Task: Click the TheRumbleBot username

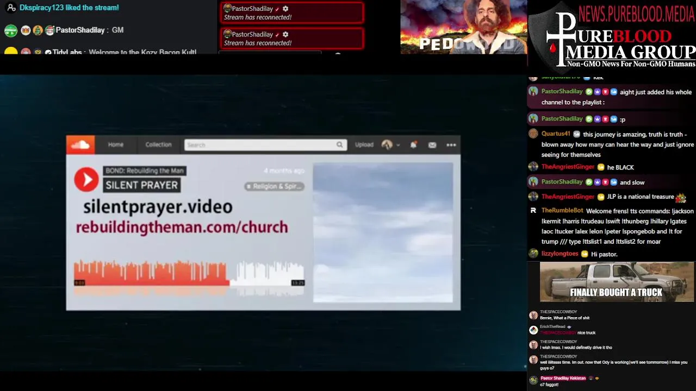Action: click(x=562, y=211)
